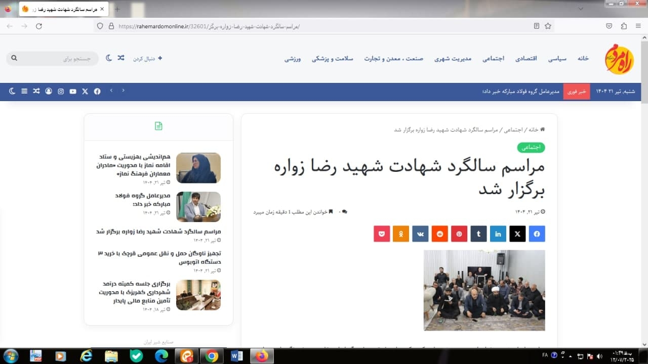Open اجتماعی navigation menu item

point(493,59)
